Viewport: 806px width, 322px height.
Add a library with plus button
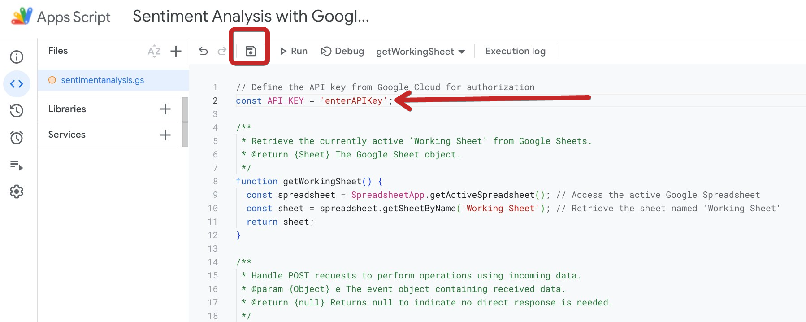coord(165,109)
